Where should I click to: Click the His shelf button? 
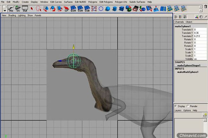click(11, 9)
